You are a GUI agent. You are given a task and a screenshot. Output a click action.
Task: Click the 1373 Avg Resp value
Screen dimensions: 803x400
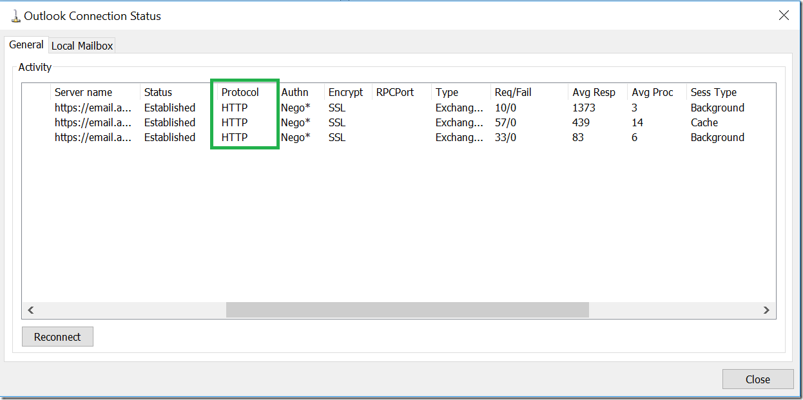[584, 108]
